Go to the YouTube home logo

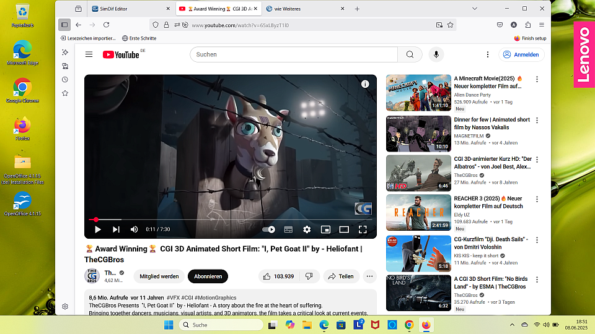pos(121,55)
